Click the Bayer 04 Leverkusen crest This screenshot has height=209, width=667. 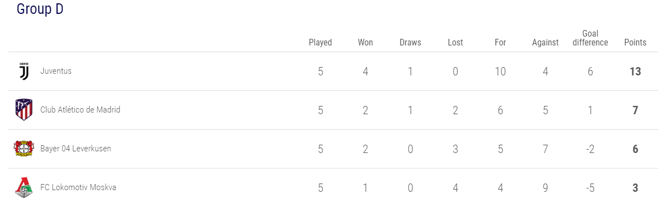coord(24,149)
